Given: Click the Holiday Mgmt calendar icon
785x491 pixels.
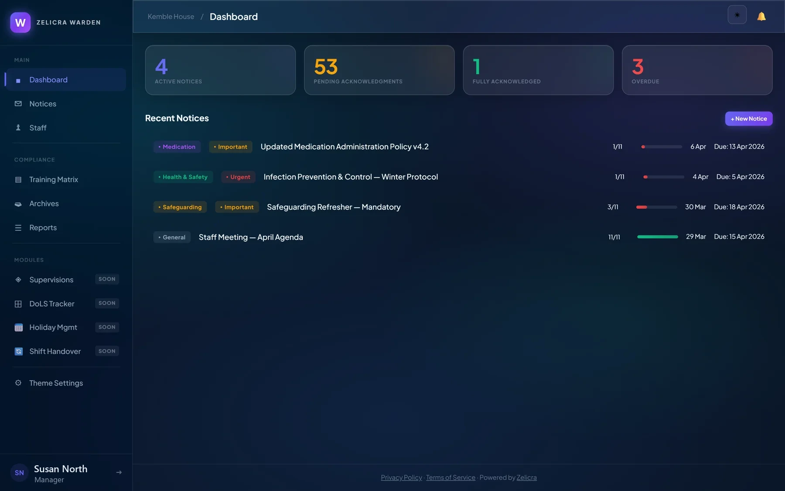Looking at the screenshot, I should click(18, 327).
